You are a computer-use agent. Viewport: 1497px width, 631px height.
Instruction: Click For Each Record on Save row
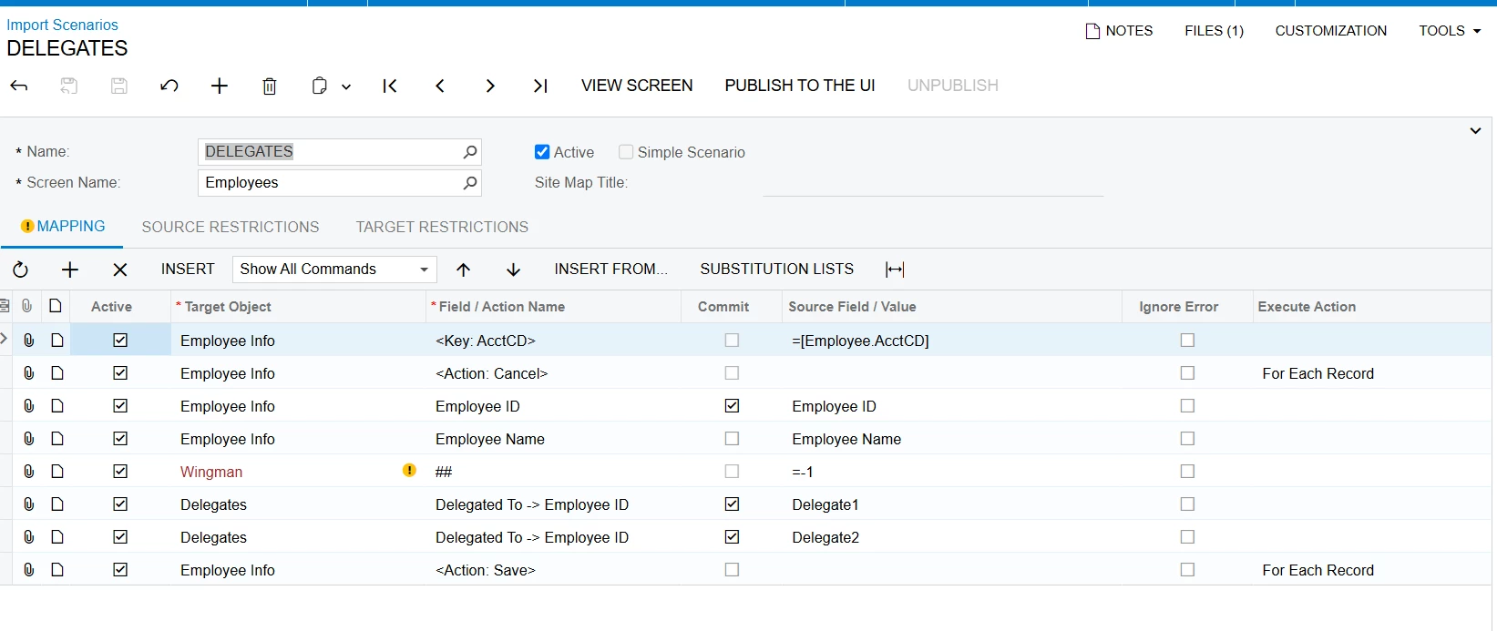pos(1318,570)
